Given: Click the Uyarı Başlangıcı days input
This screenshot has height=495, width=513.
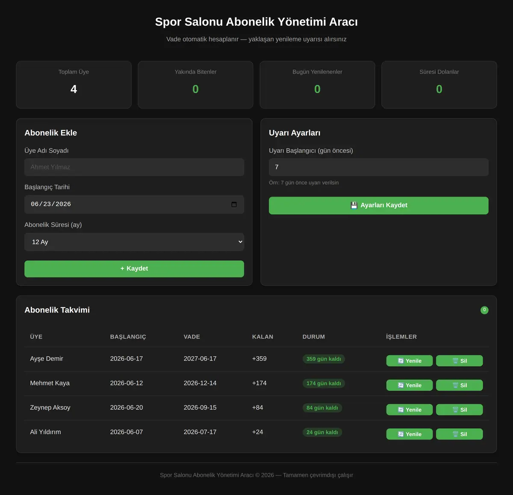Looking at the screenshot, I should [379, 167].
